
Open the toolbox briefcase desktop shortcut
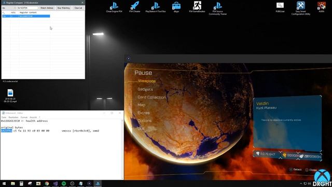click(x=176, y=7)
